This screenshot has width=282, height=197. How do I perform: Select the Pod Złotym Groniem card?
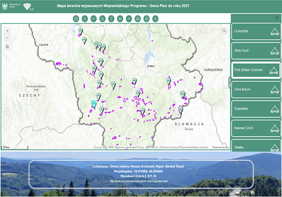[x=256, y=70]
